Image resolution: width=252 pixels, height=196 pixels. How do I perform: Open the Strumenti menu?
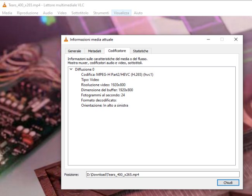tap(101, 13)
